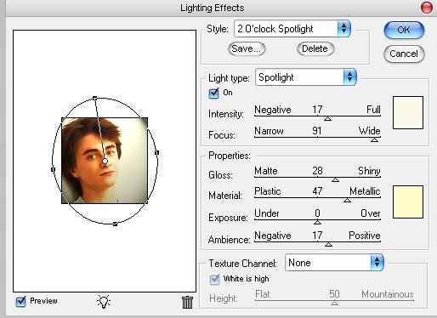The height and width of the screenshot is (318, 437).
Task: Click the Exposure slider handle
Action: [317, 223]
